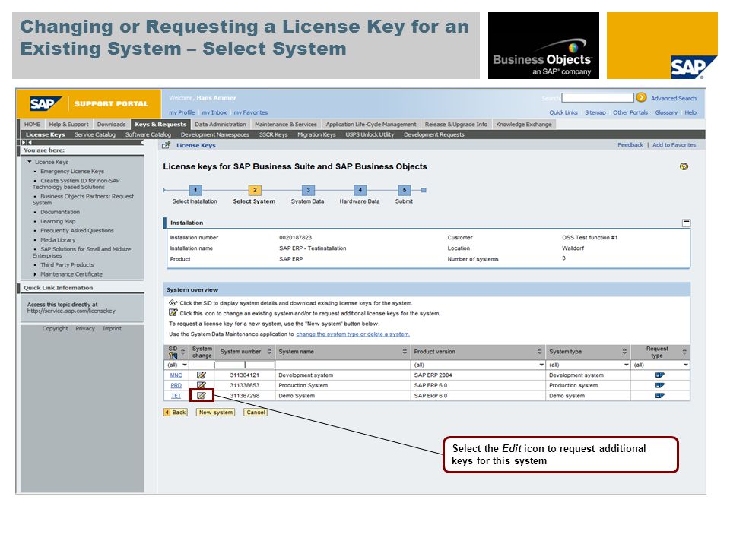Open the Keys & Requests tab
The width and height of the screenshot is (730, 547).
click(160, 124)
